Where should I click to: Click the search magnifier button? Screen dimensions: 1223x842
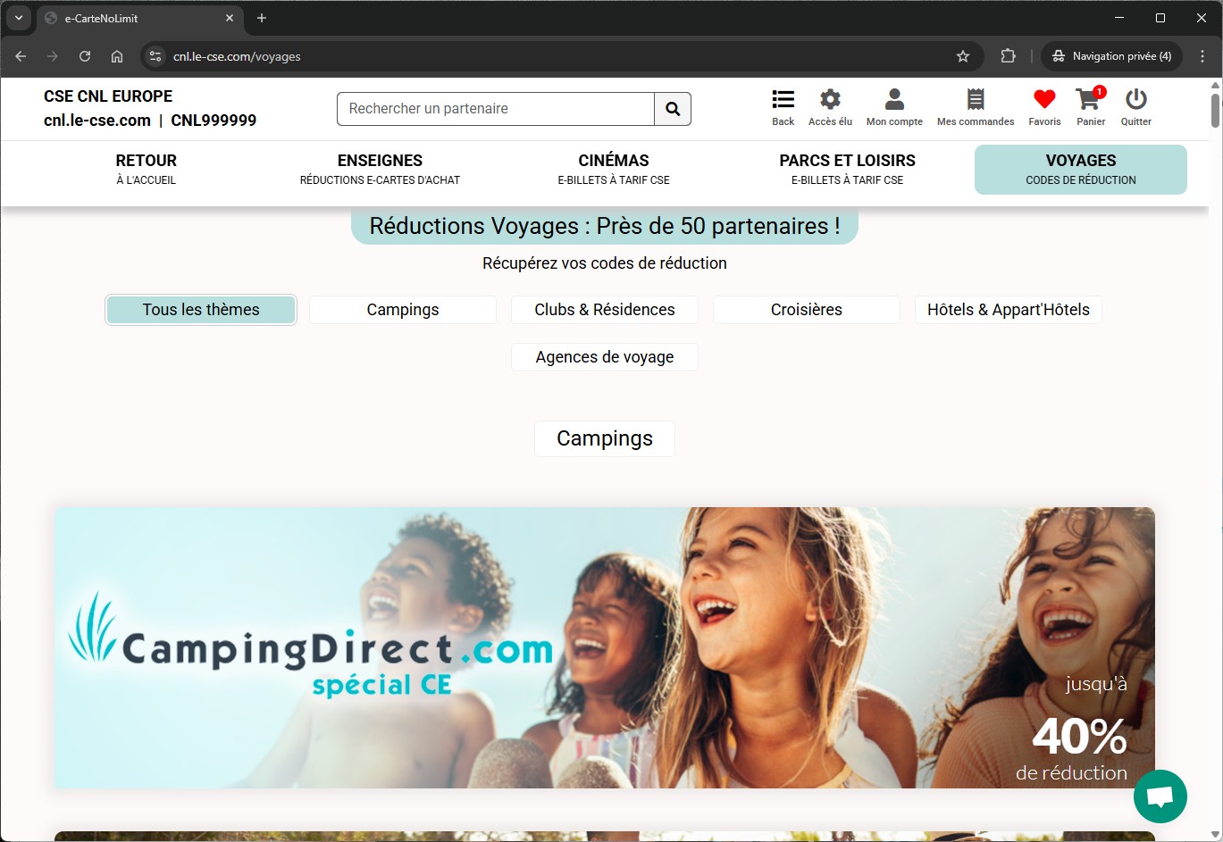point(673,109)
